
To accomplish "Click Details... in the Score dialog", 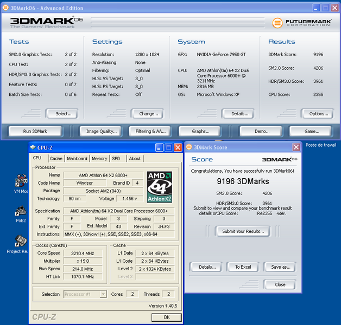I will point(206,267).
